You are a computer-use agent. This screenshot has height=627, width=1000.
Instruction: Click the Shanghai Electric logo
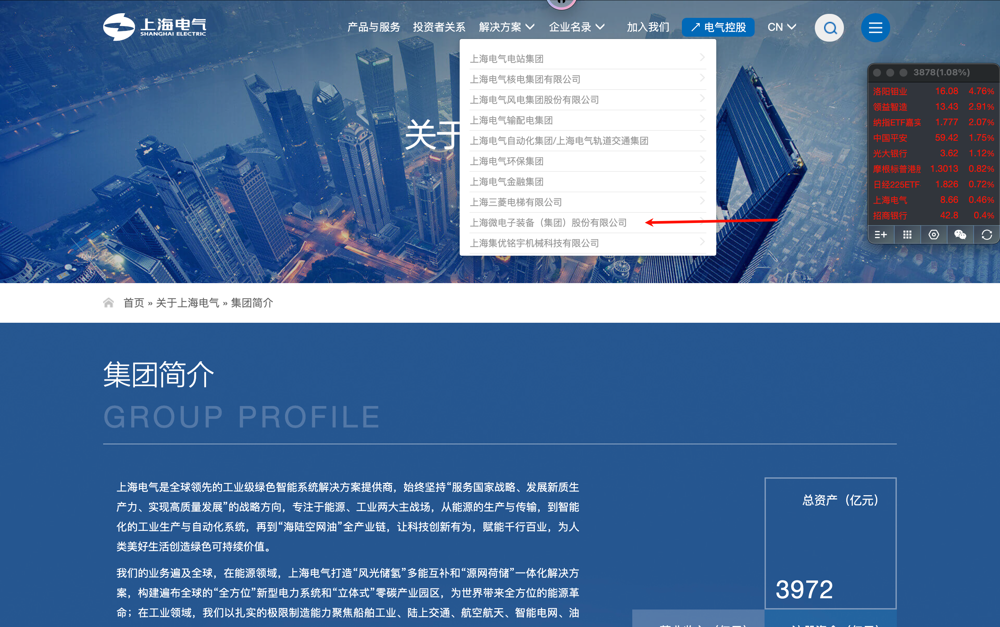[154, 27]
